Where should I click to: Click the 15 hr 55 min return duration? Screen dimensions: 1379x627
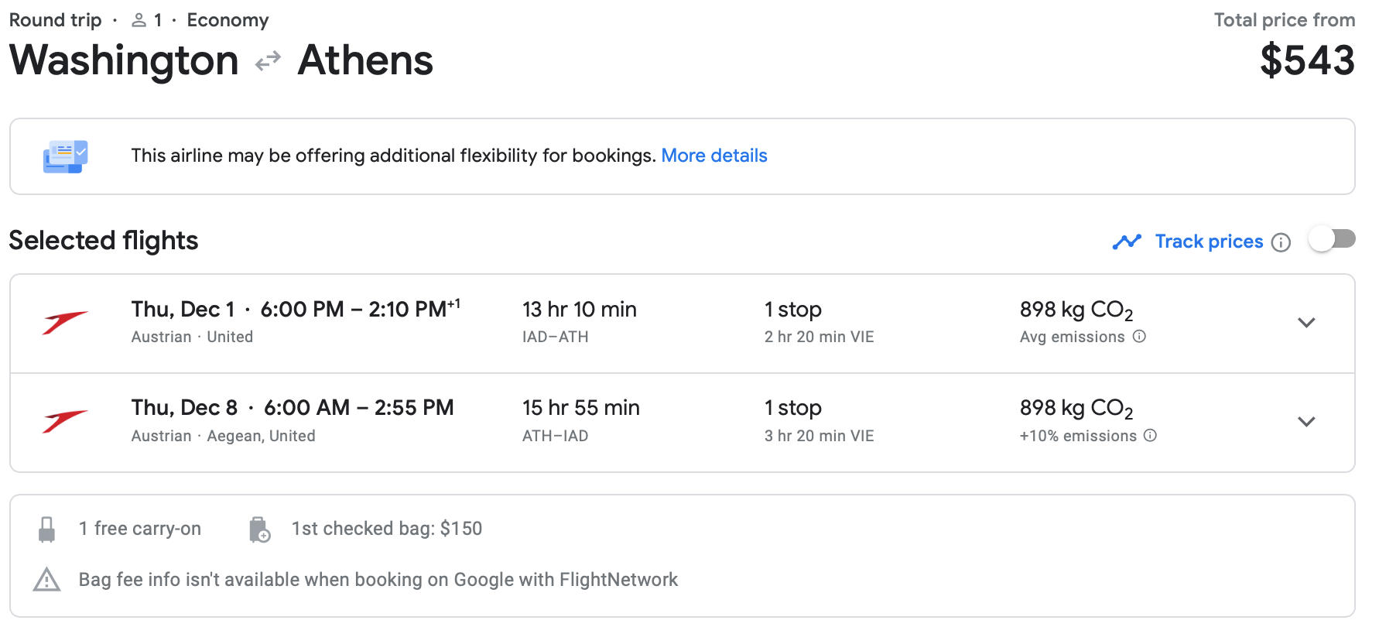pyautogui.click(x=580, y=408)
